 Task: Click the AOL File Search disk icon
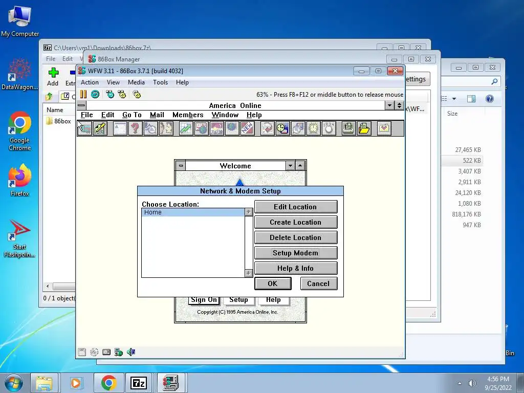click(298, 128)
